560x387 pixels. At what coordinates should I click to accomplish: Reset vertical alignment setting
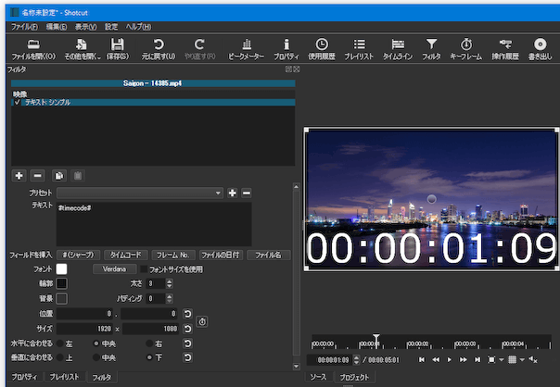tap(187, 357)
